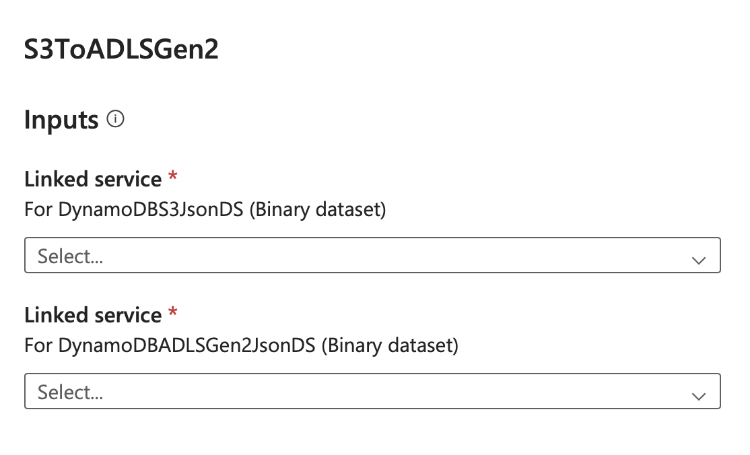This screenshot has width=750, height=455.
Task: Click "Select..." placeholder in the S3 dropdown
Action: tap(70, 256)
